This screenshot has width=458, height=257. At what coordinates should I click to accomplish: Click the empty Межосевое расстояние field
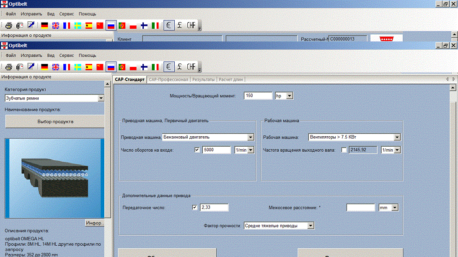(360, 207)
